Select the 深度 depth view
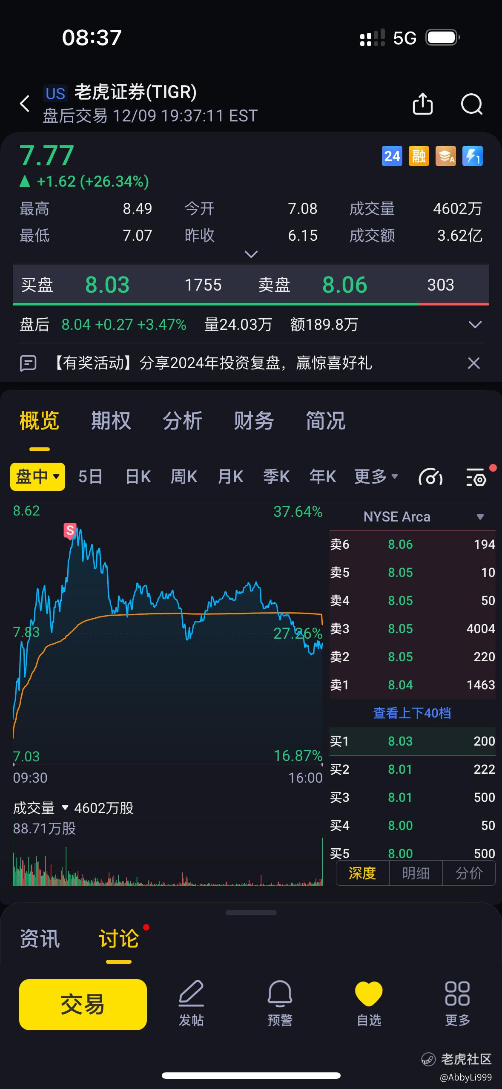Viewport: 502px width, 1089px height. (362, 873)
